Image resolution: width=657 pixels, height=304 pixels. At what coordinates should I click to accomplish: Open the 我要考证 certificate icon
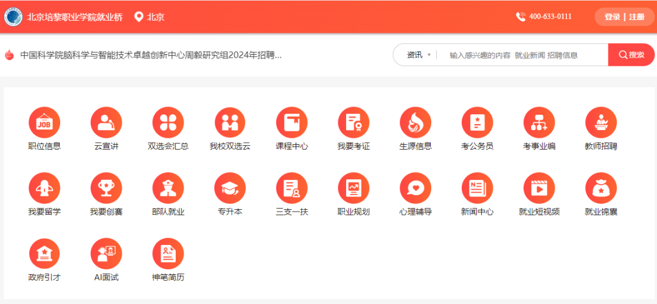pyautogui.click(x=353, y=122)
